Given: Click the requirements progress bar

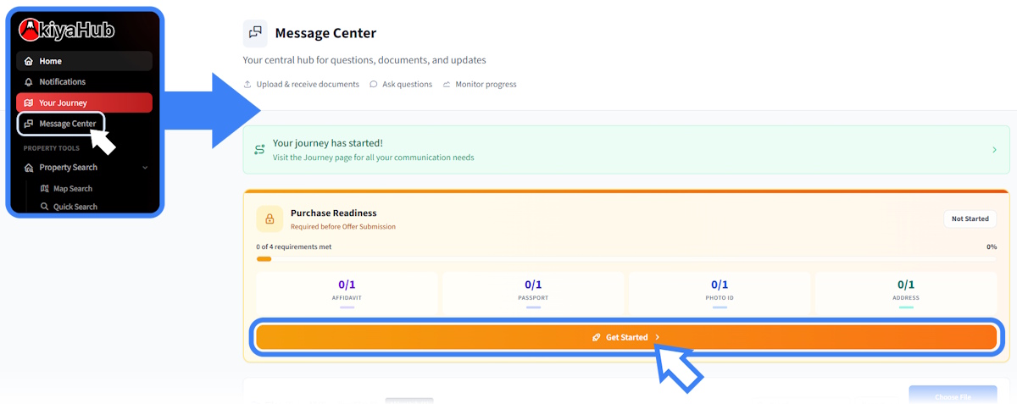Looking at the screenshot, I should tap(626, 259).
